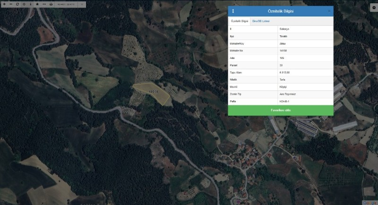The image size is (378, 205).
Task: Select the distance measure tool icon
Action: 44,4
